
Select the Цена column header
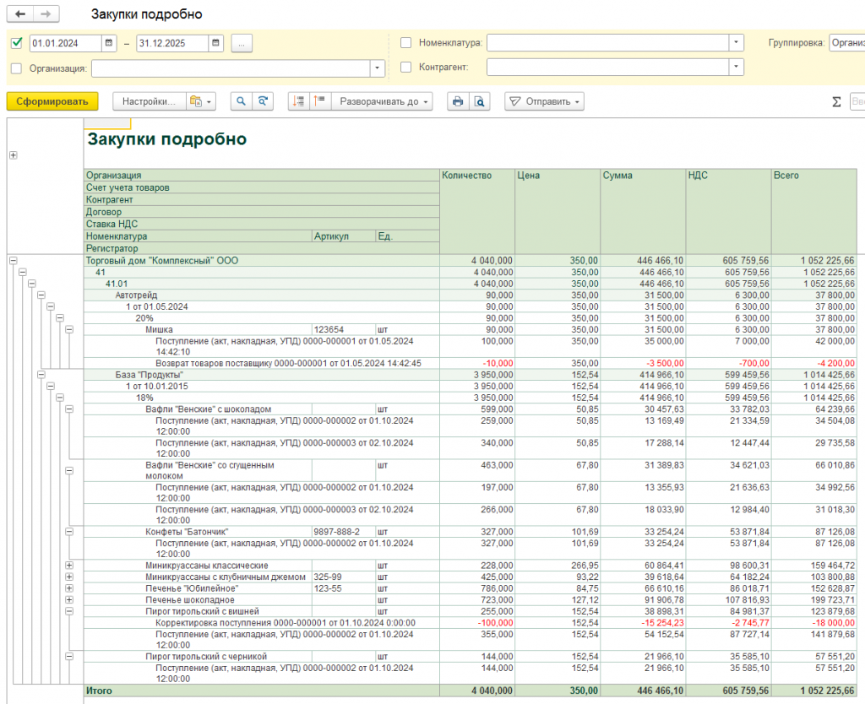click(x=558, y=212)
